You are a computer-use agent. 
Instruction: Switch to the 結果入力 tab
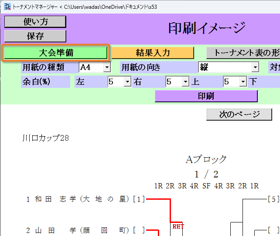153,53
